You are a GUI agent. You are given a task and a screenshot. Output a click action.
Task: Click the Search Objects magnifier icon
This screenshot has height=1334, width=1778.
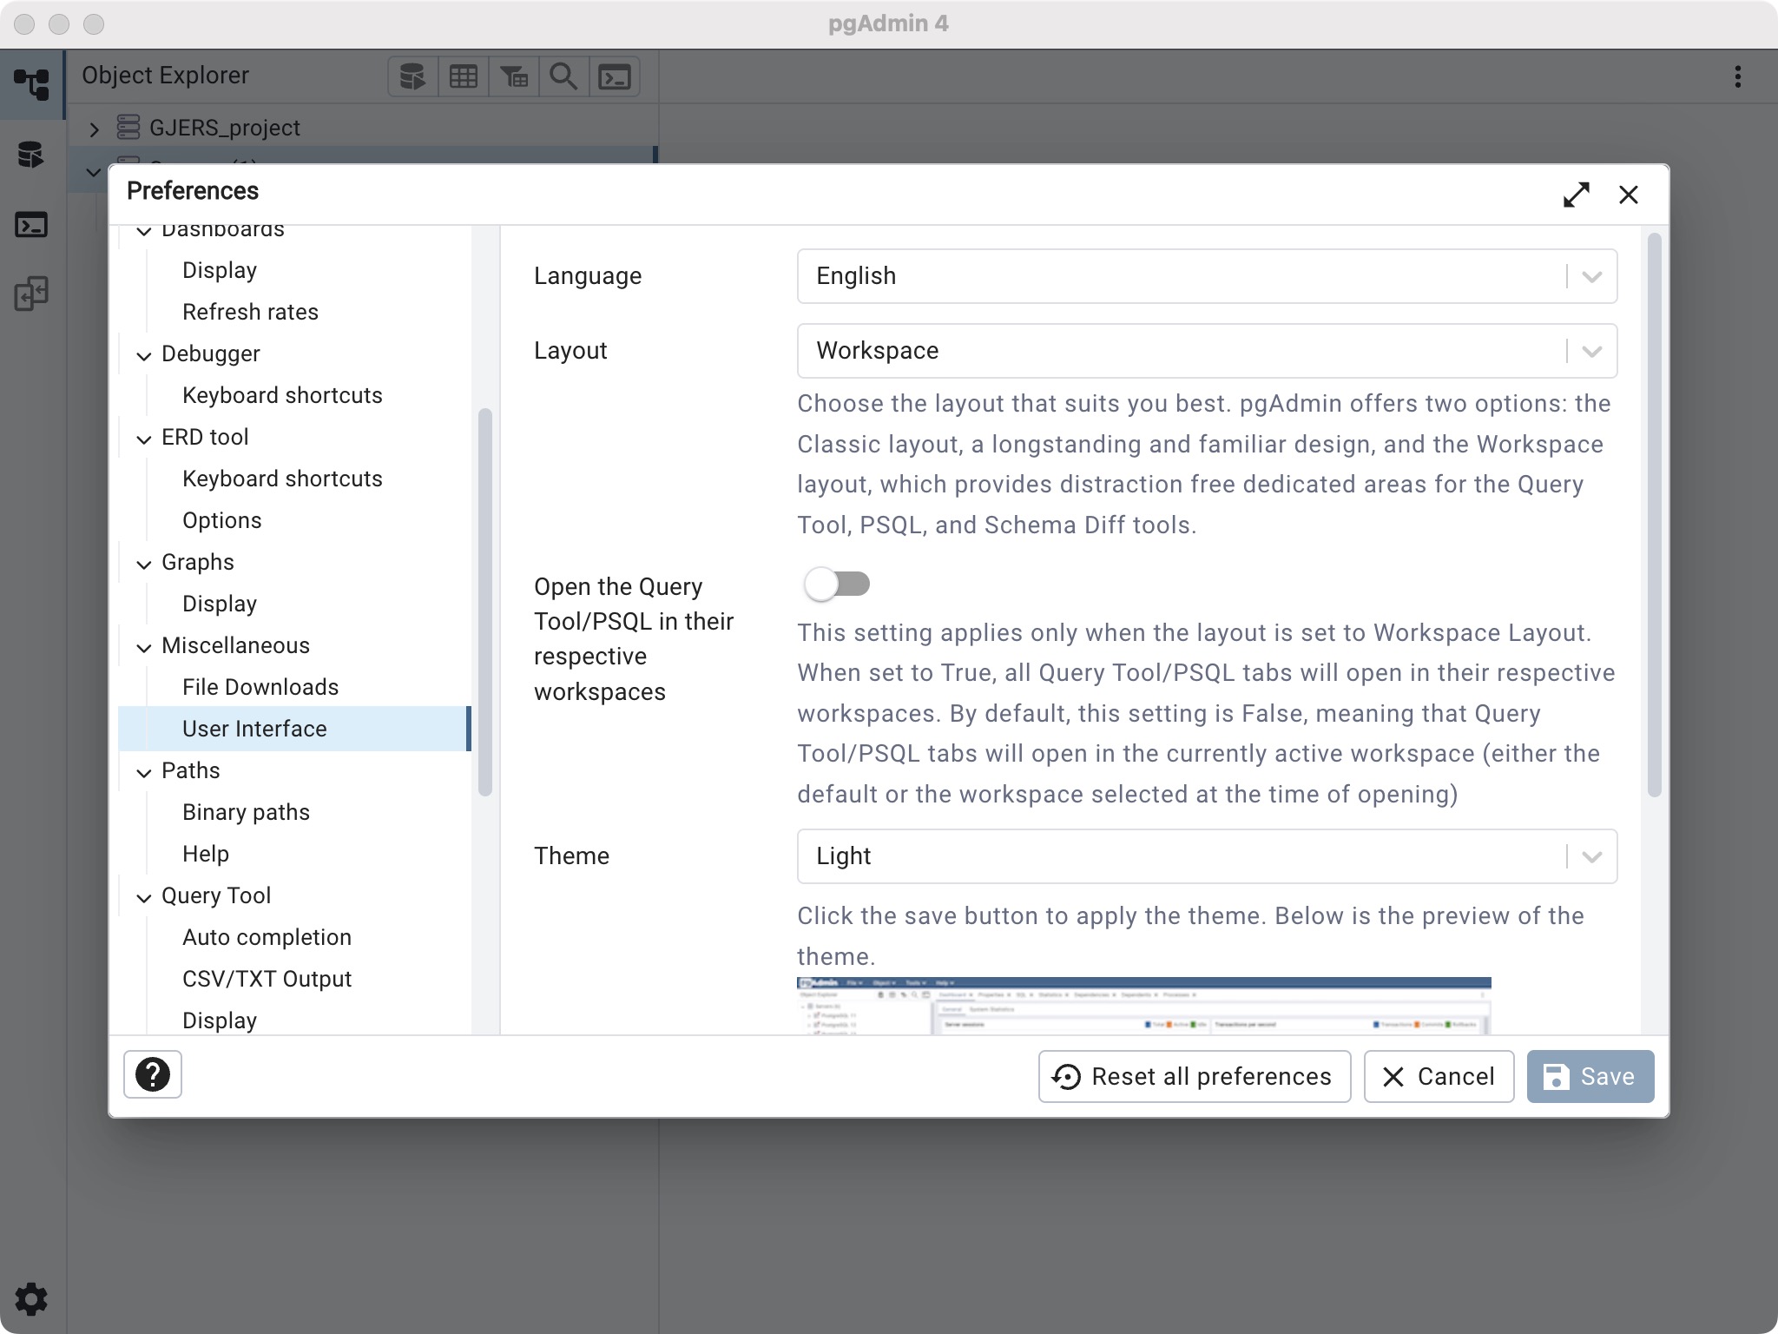pyautogui.click(x=564, y=77)
